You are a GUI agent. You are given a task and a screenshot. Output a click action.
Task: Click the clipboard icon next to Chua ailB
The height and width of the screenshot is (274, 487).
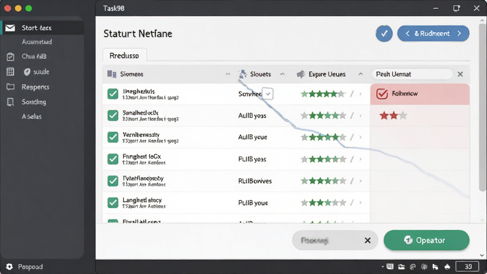point(10,57)
